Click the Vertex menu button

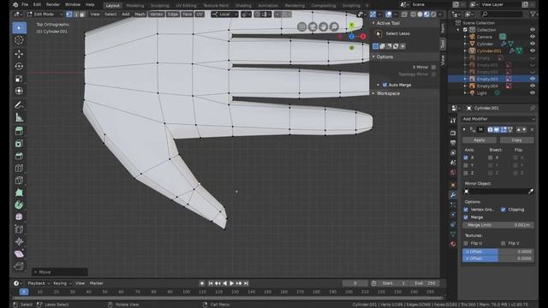[x=156, y=15]
